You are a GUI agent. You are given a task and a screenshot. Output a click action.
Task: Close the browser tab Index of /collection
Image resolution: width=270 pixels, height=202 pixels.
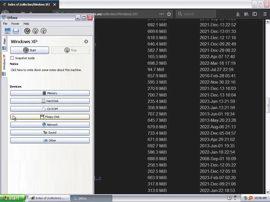[55, 4]
